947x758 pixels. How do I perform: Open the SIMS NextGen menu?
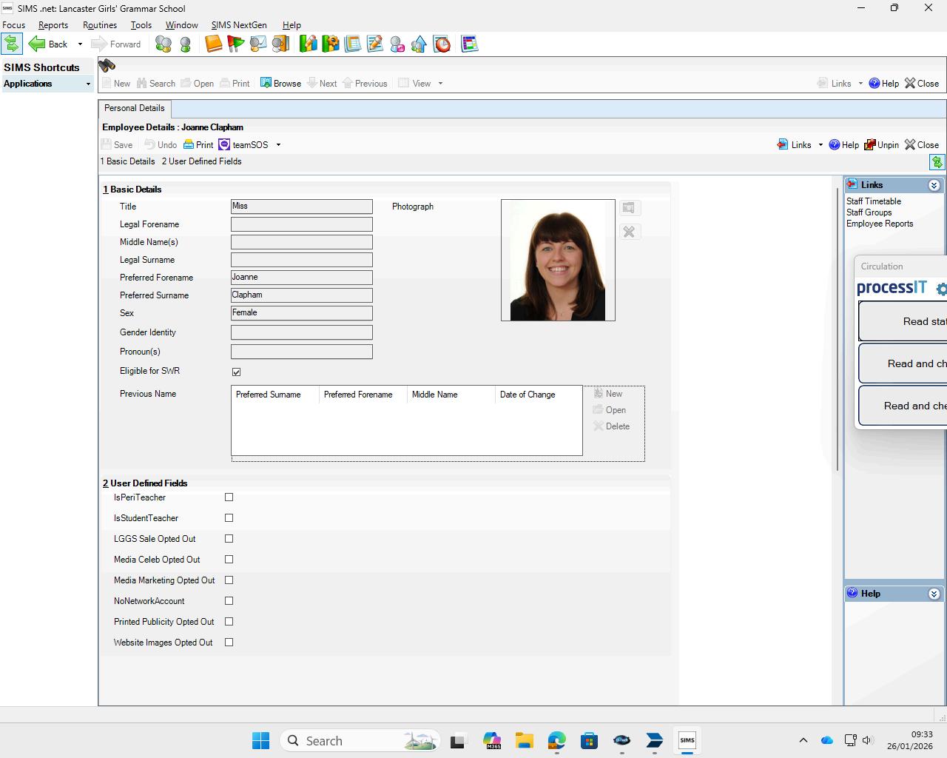239,25
